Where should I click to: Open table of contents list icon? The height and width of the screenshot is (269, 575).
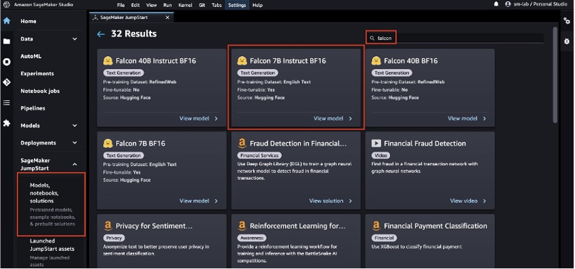[7, 103]
